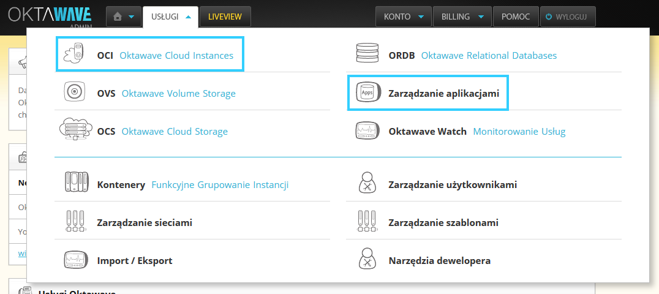Click the WYLOGUJ logout button
This screenshot has height=294, width=659.
(568, 17)
